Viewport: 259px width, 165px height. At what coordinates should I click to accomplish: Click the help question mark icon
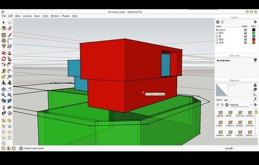[21, 148]
